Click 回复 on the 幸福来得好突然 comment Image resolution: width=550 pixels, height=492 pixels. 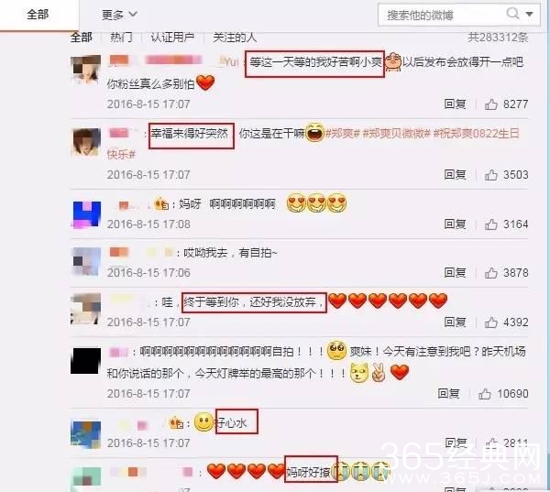click(456, 175)
